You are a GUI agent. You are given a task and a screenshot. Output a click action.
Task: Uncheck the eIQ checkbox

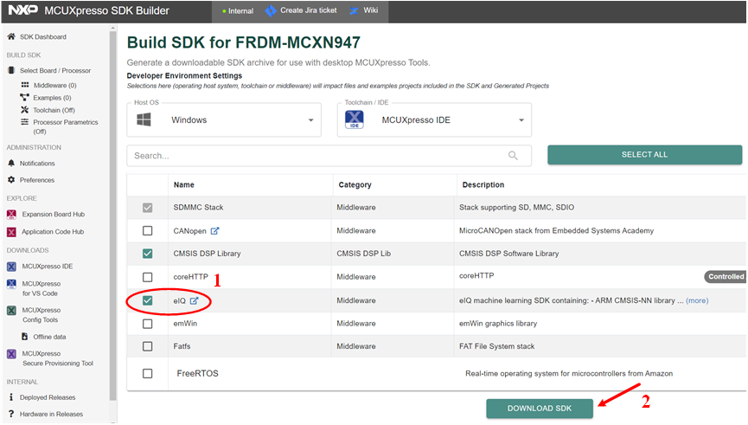tap(147, 300)
